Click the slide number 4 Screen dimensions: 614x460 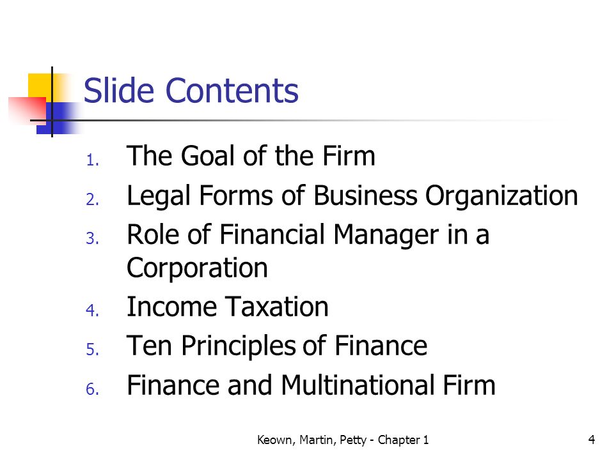[591, 440]
